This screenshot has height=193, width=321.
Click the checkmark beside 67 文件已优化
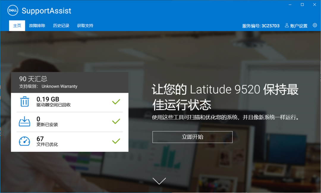(116, 141)
